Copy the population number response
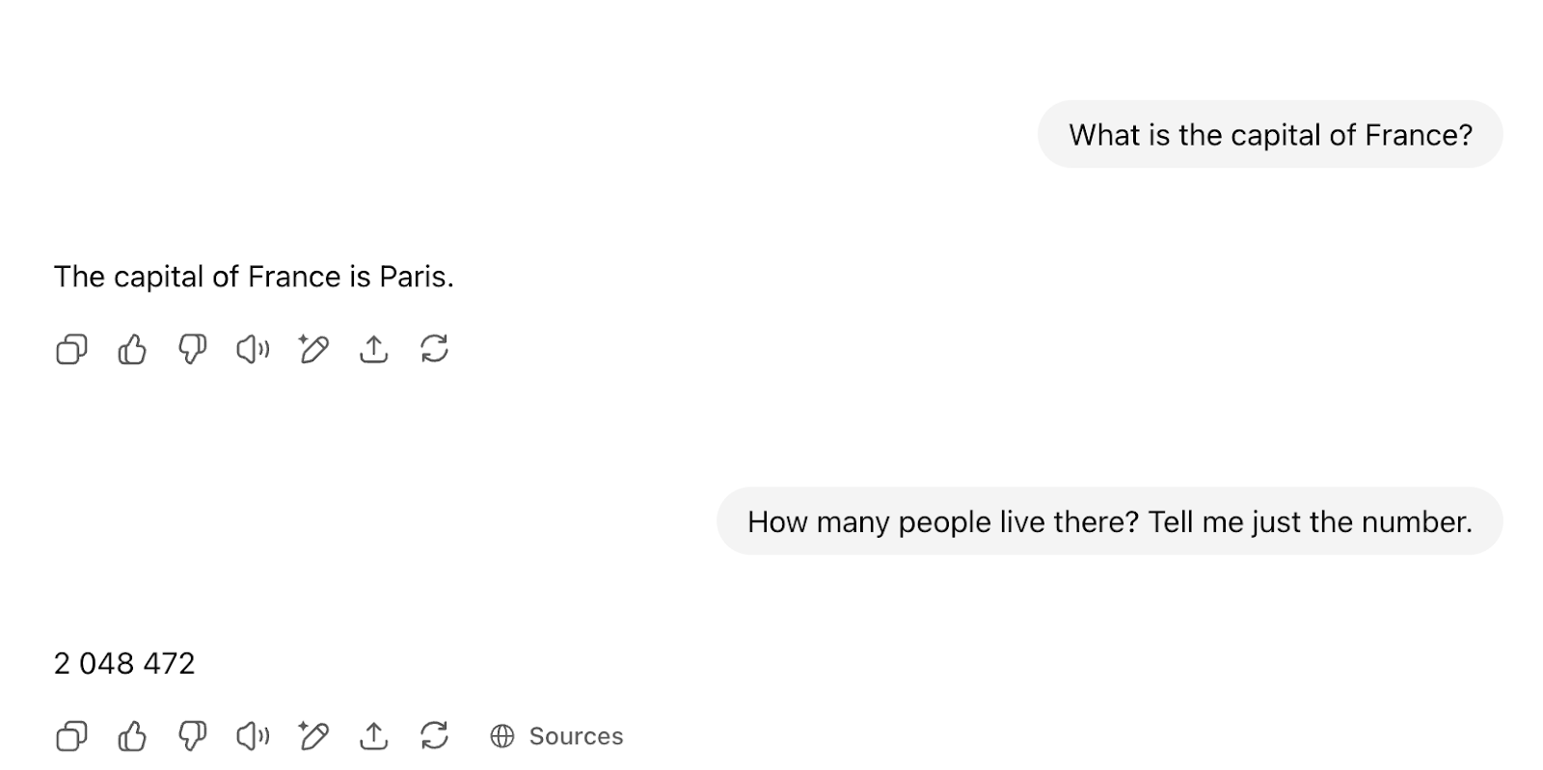 point(71,736)
